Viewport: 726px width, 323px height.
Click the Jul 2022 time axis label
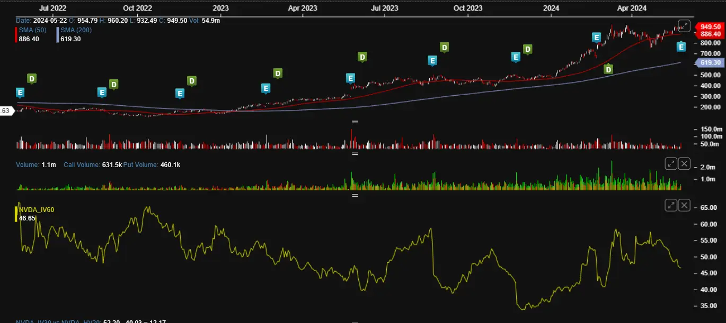(52, 8)
